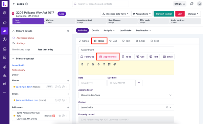The image size is (203, 124).
Task: Select the Follow up task type
Action: pyautogui.click(x=87, y=57)
